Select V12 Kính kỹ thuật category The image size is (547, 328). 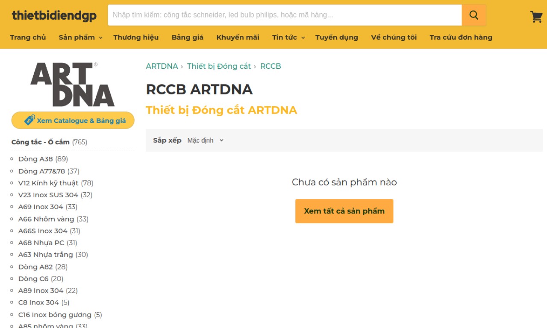48,183
